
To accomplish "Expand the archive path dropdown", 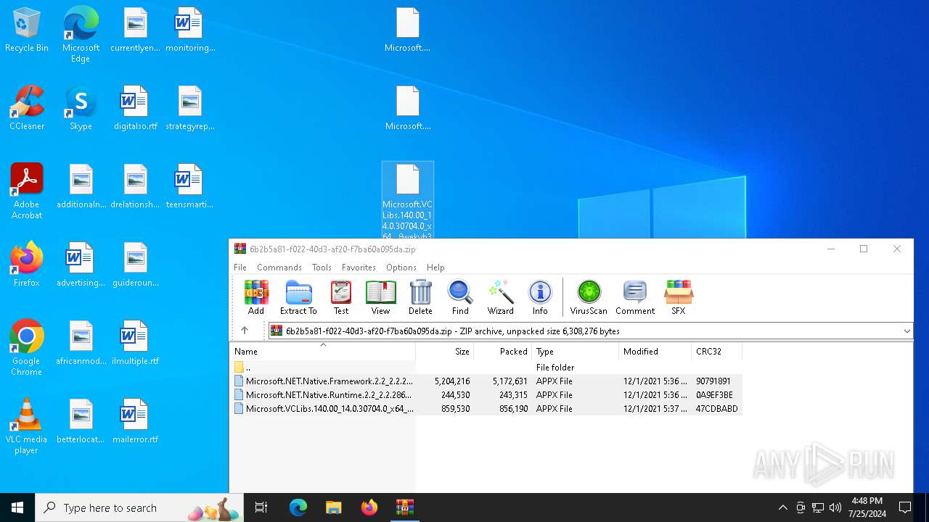I will click(907, 331).
